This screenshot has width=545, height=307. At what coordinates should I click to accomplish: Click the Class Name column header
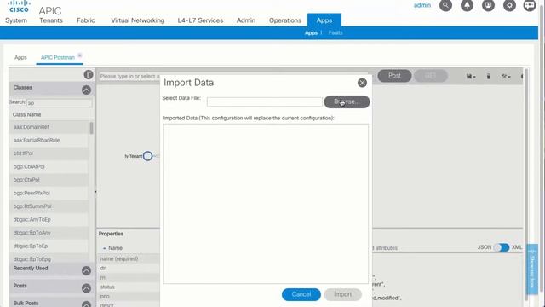click(x=26, y=114)
